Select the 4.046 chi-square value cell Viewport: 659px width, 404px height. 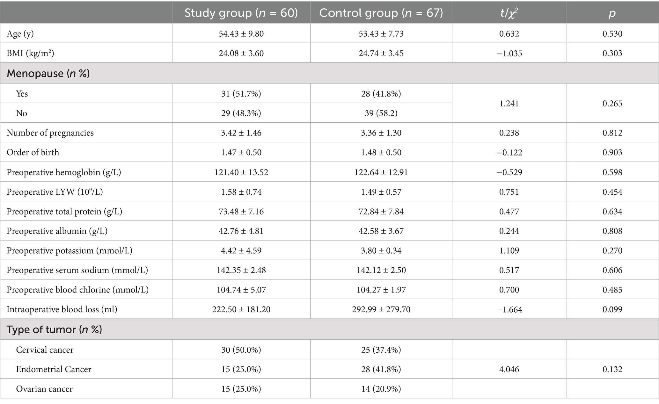tap(509, 369)
